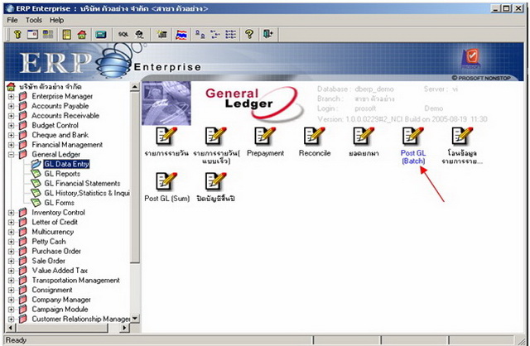
Task: Select the Sale Order module
Action: coord(48,261)
